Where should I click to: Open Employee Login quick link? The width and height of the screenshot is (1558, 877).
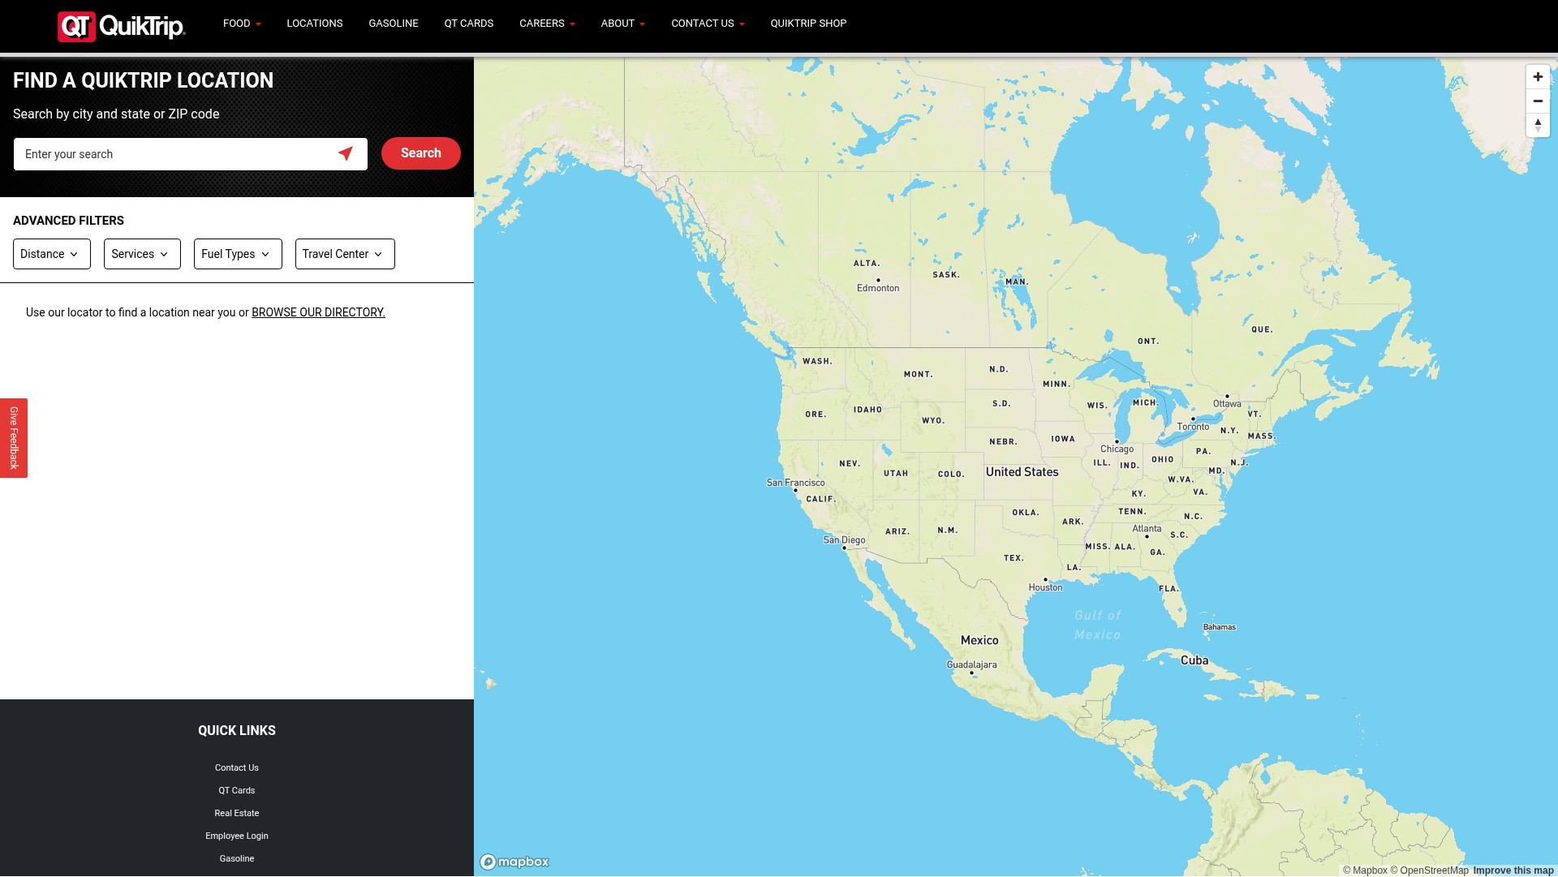click(237, 836)
